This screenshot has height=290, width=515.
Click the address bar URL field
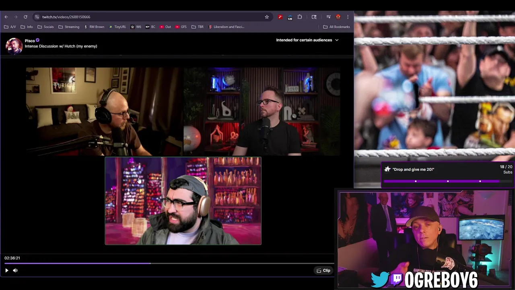coord(153,17)
